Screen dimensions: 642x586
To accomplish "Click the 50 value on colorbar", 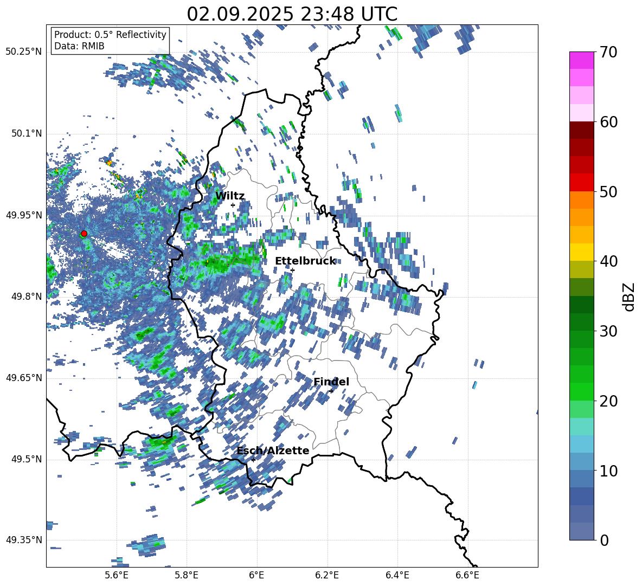I will [x=608, y=191].
